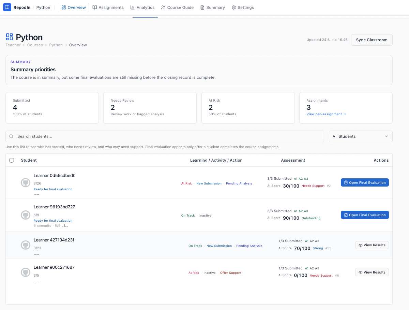Click the Submitted stat card
409x310 pixels.
click(x=52, y=108)
